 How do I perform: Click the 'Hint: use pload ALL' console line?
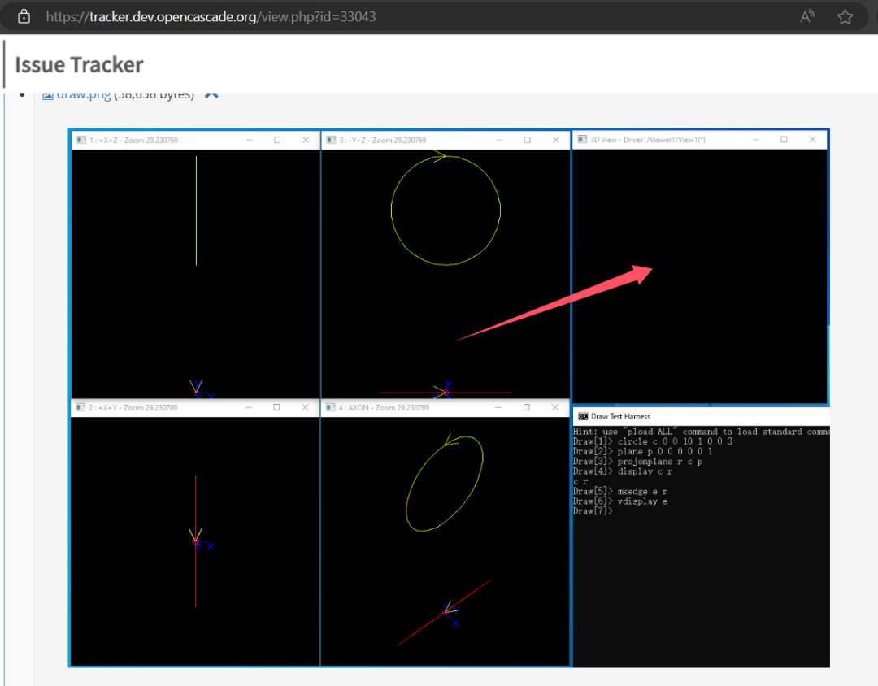pos(701,432)
